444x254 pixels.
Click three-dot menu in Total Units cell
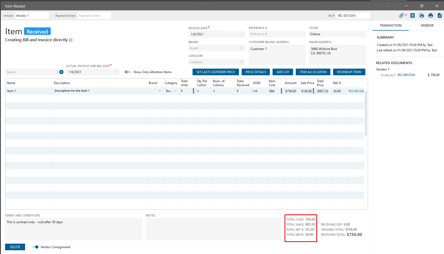pos(193,91)
